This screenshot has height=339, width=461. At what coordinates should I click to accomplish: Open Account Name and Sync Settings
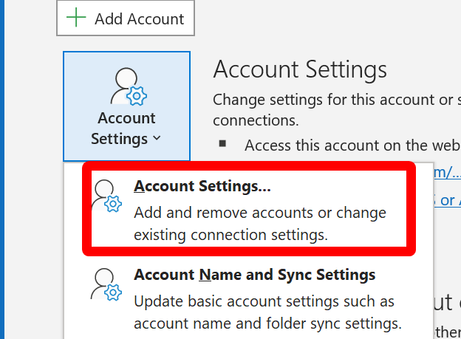pos(254,275)
